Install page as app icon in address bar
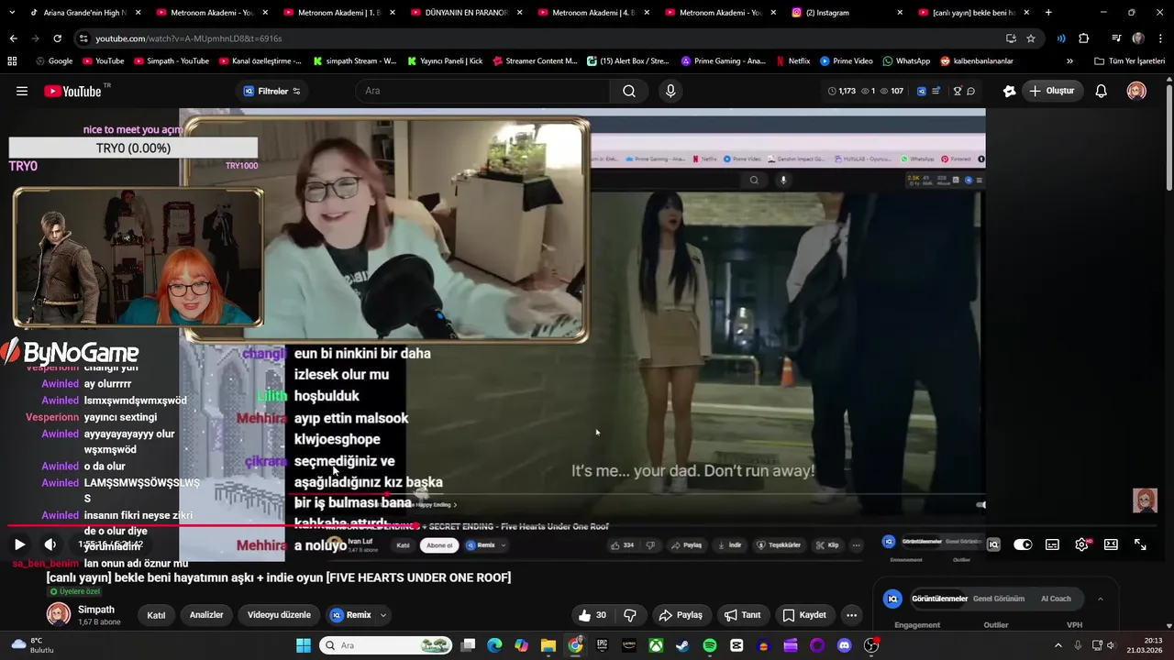 point(1011,38)
